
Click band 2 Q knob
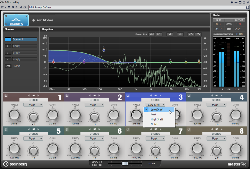coord(94,117)
